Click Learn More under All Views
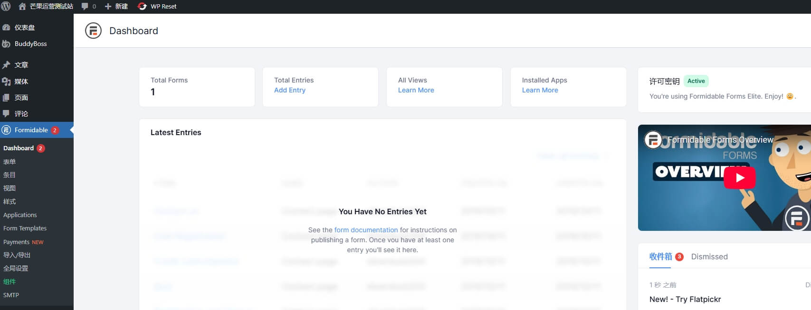Image resolution: width=811 pixels, height=310 pixels. [x=416, y=90]
